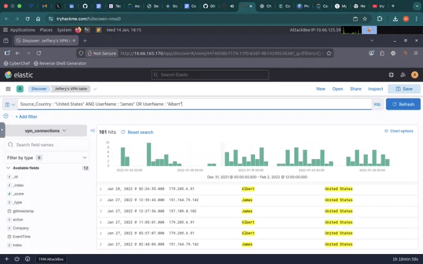Open Firefox application menu hamburger
The height and width of the screenshot is (264, 423).
[x=416, y=53]
